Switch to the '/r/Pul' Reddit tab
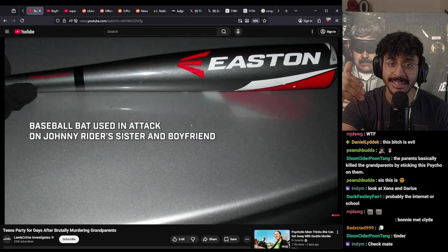448x252 pixels. point(124,11)
